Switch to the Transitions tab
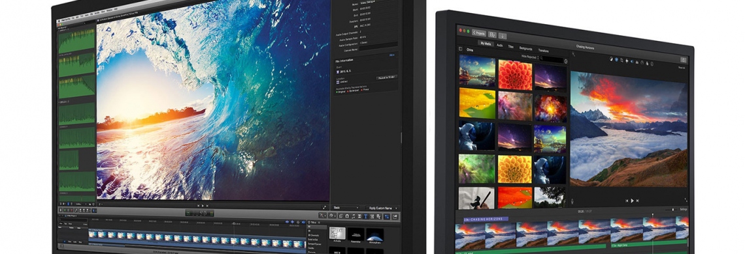Image resolution: width=745 pixels, height=254 pixels. point(543,50)
